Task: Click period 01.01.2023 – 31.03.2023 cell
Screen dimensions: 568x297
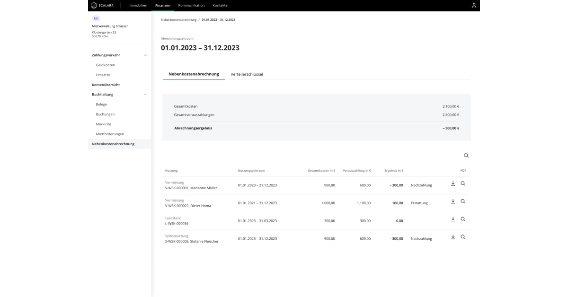Action: (257, 221)
